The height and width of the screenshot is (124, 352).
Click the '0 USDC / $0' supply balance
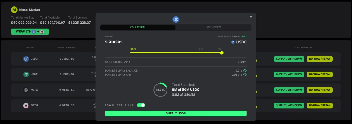pos(67,59)
